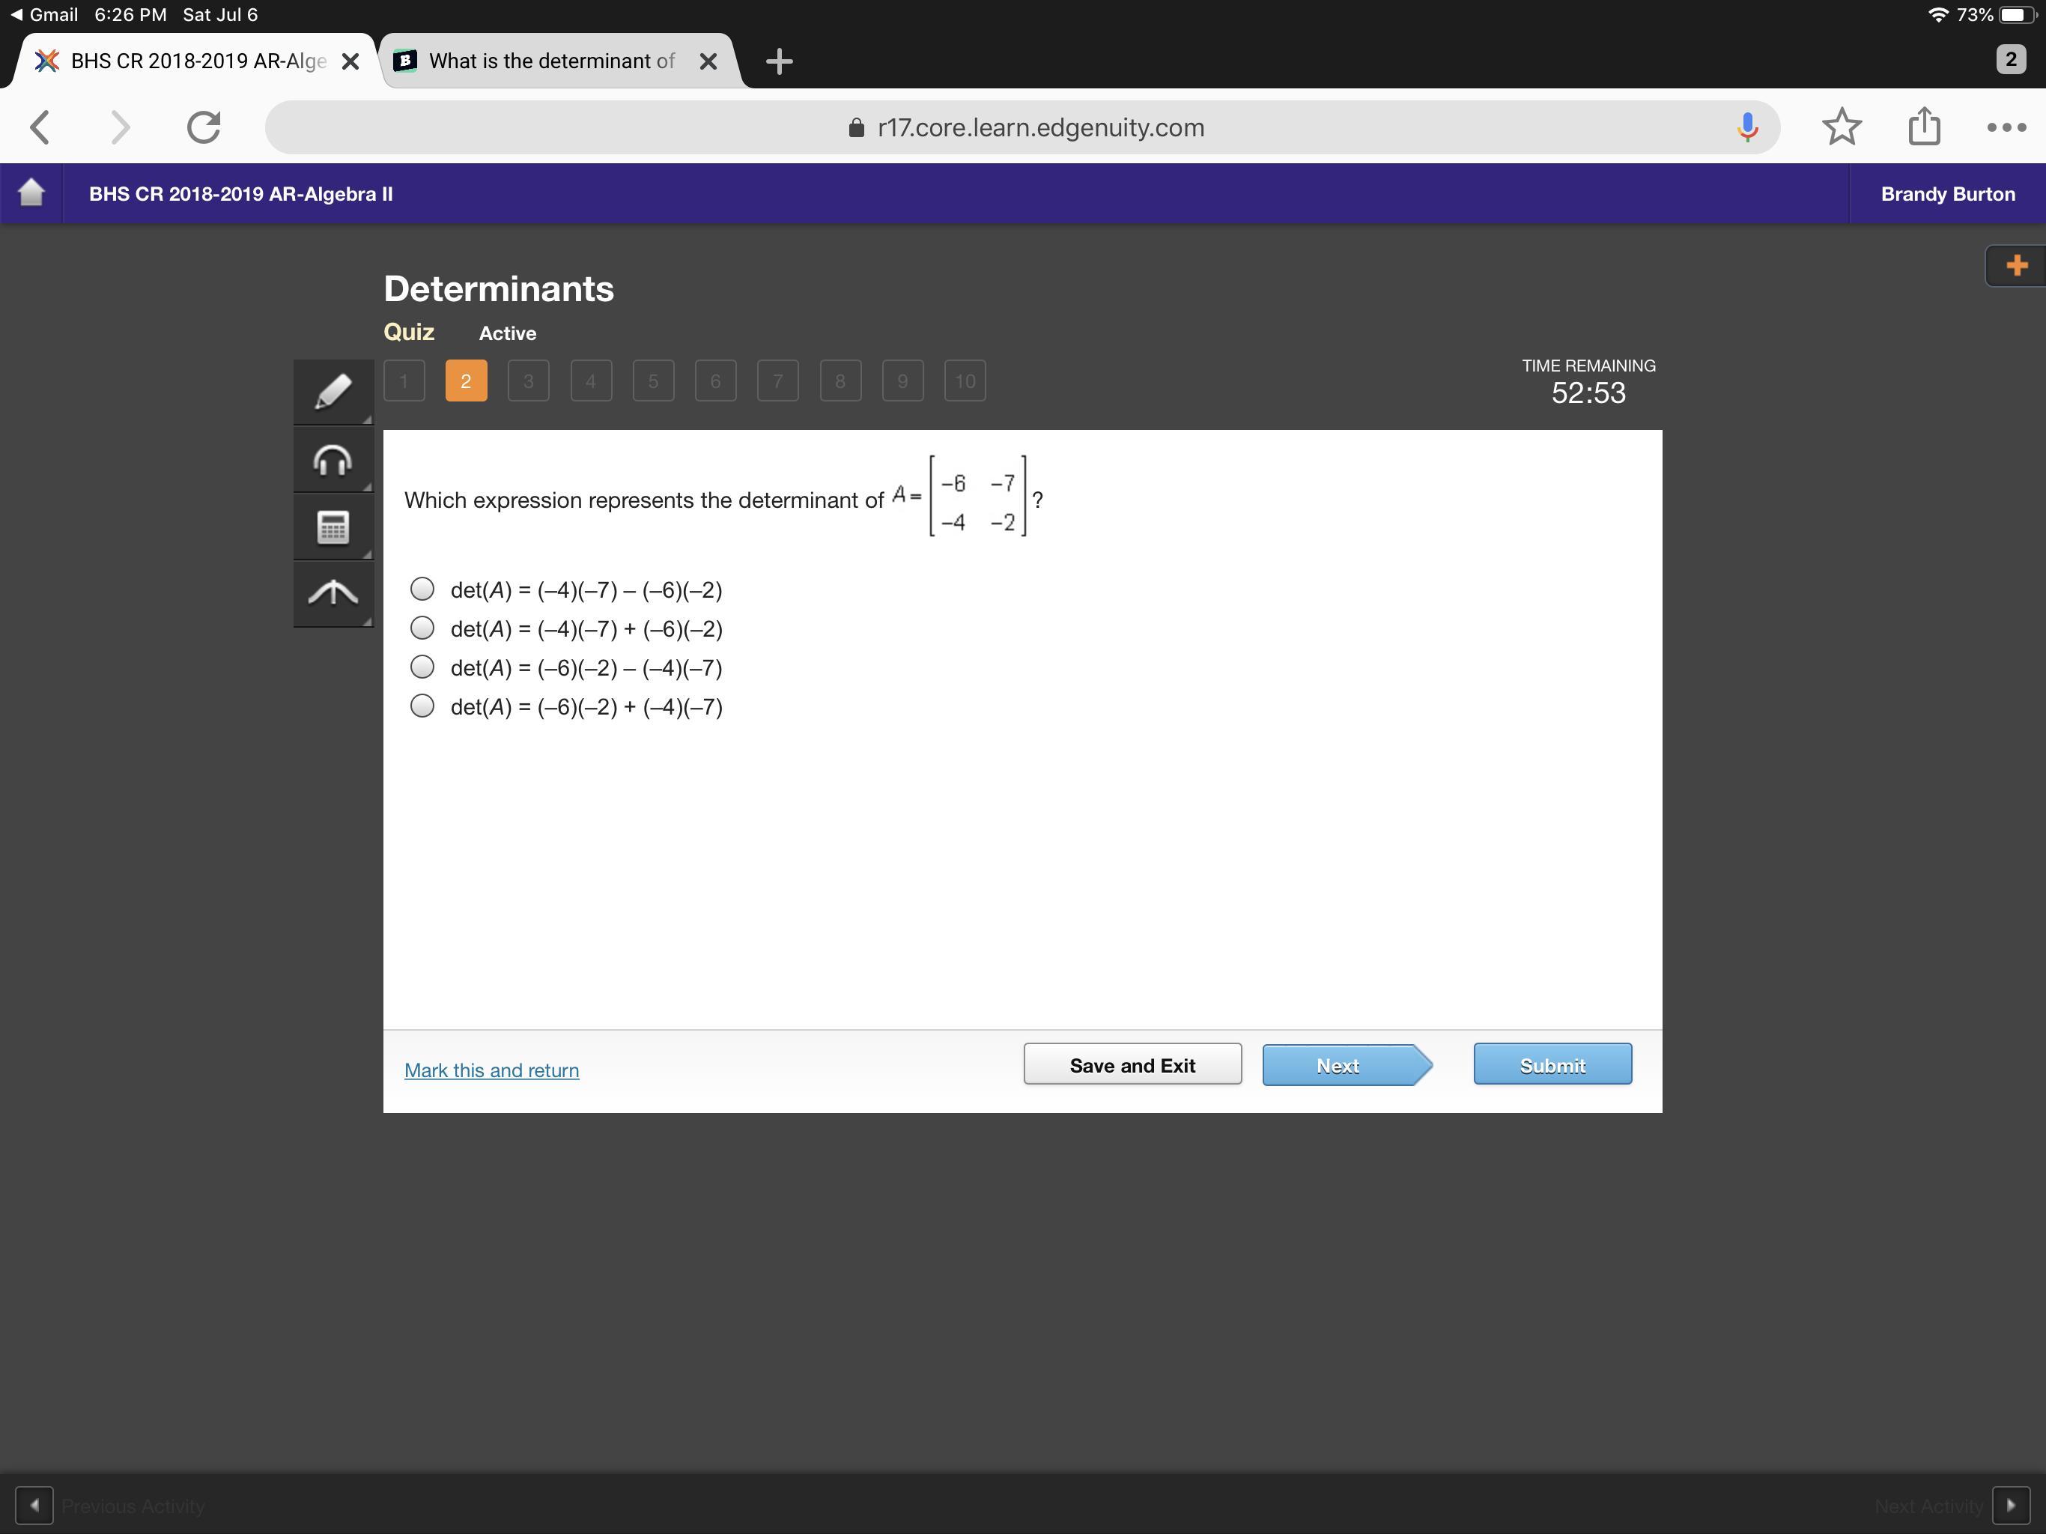Switch to 'What is the determinant of' tab
This screenshot has height=1534, width=2046.
tap(551, 61)
